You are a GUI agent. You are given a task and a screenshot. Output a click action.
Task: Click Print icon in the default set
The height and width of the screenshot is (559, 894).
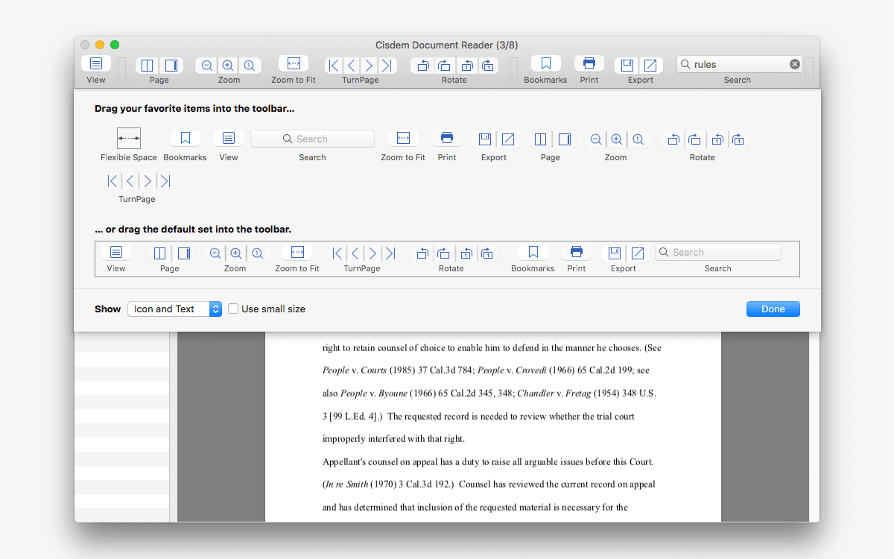[x=577, y=252]
